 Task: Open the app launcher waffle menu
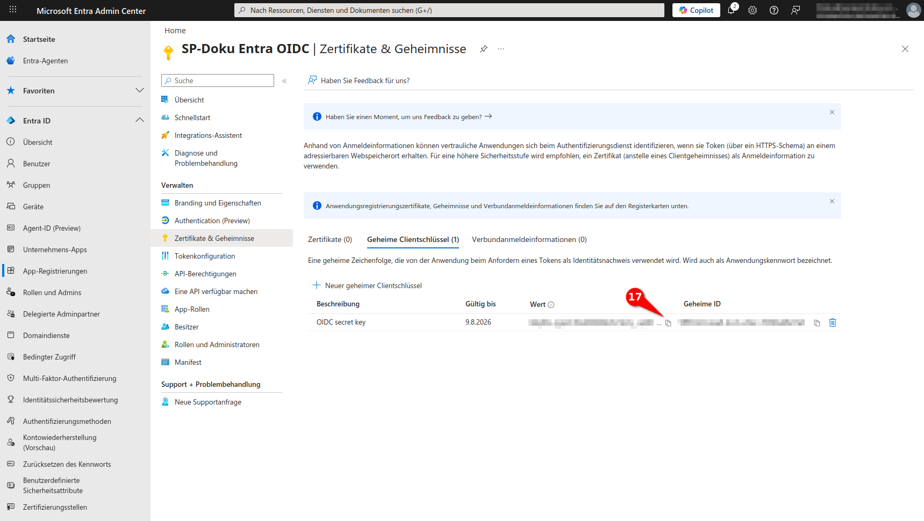click(x=13, y=10)
